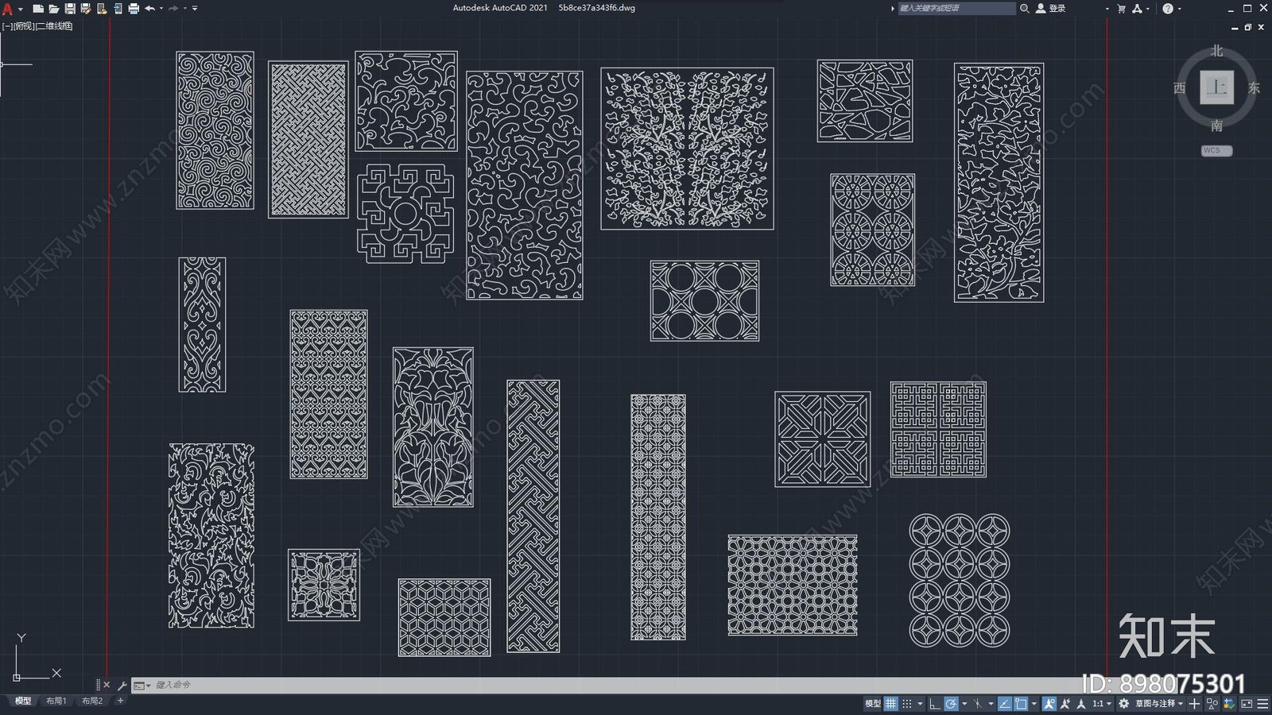Click ViewCube top face 上
This screenshot has width=1272, height=715.
pyautogui.click(x=1216, y=87)
